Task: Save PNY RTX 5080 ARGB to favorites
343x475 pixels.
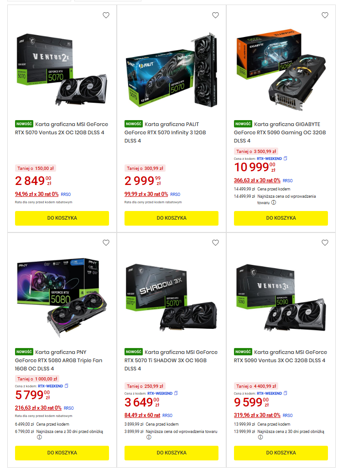Action: click(106, 243)
